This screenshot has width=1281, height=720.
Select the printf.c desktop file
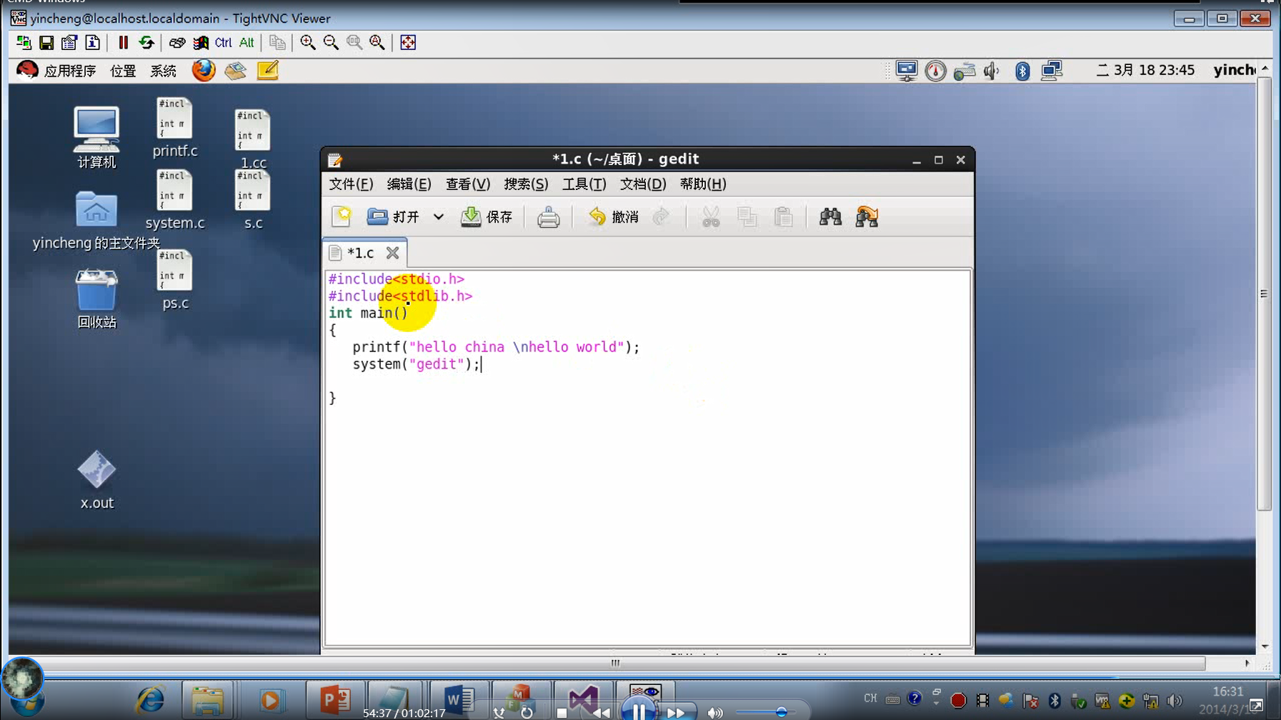175,127
